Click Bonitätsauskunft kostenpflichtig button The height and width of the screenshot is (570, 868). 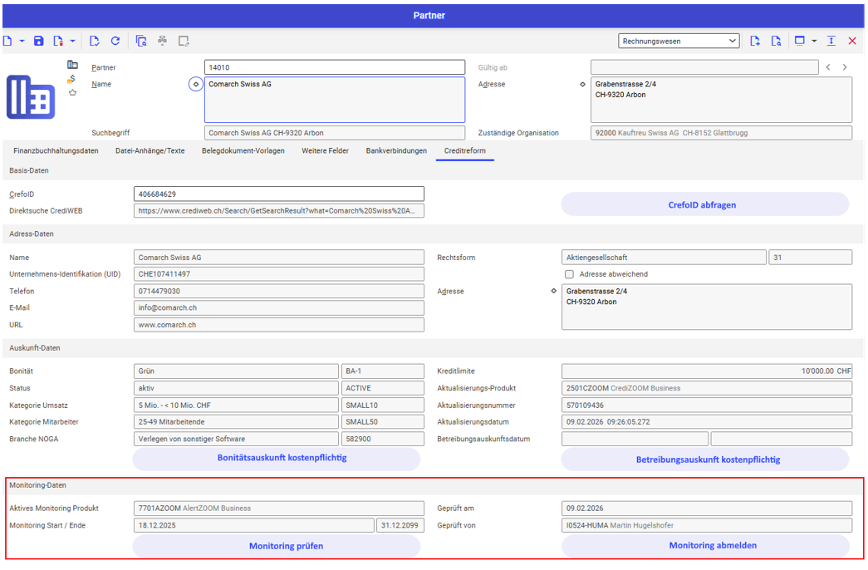(x=277, y=458)
